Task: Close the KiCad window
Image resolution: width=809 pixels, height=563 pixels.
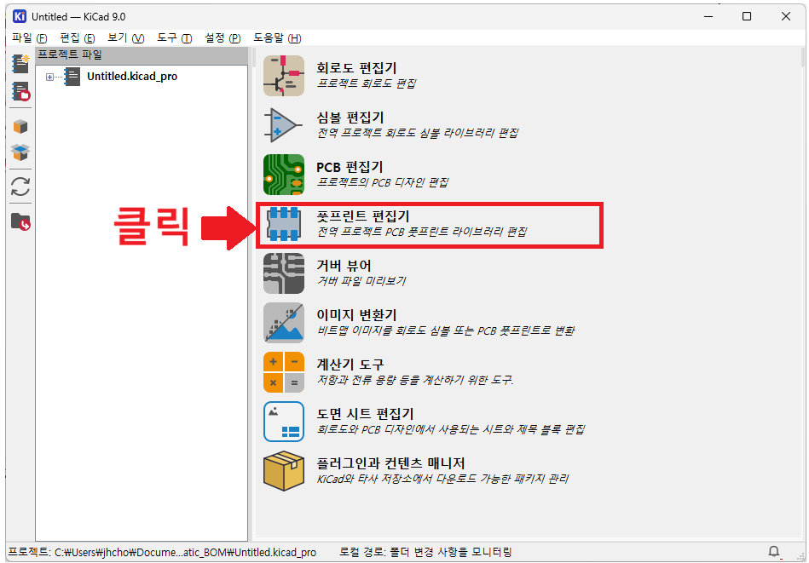Action: pyautogui.click(x=786, y=16)
